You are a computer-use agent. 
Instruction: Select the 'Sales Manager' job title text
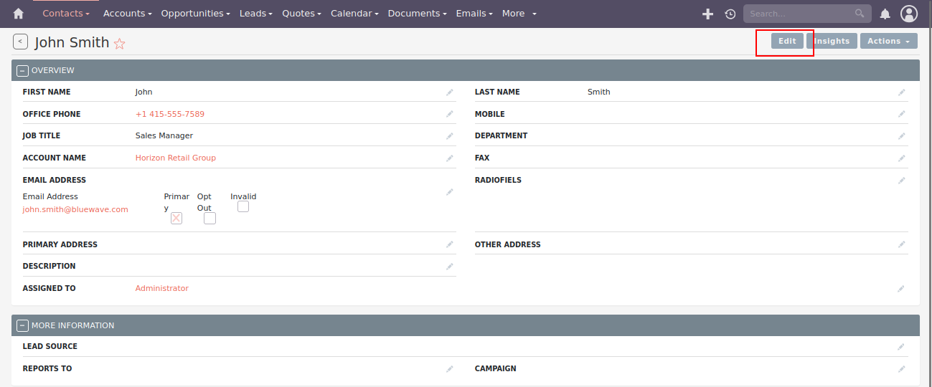164,135
